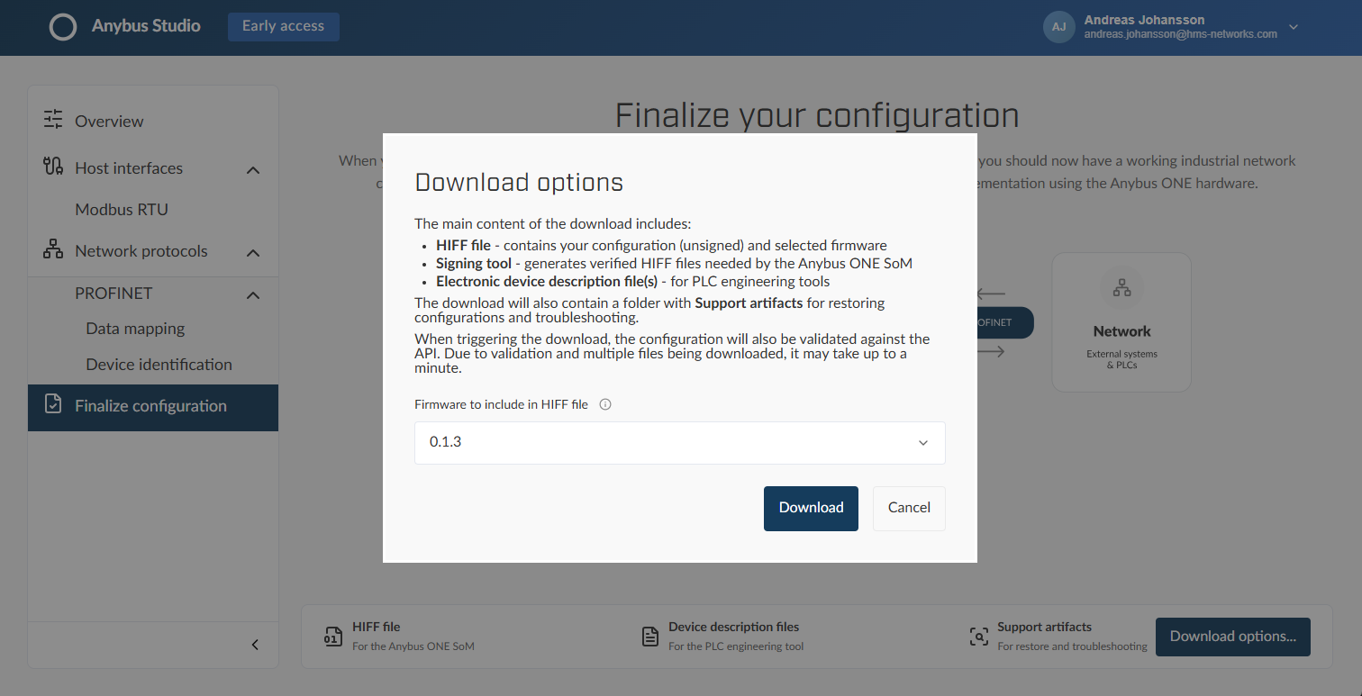The image size is (1362, 696).
Task: Click Support artifacts footer label
Action: point(1044,627)
